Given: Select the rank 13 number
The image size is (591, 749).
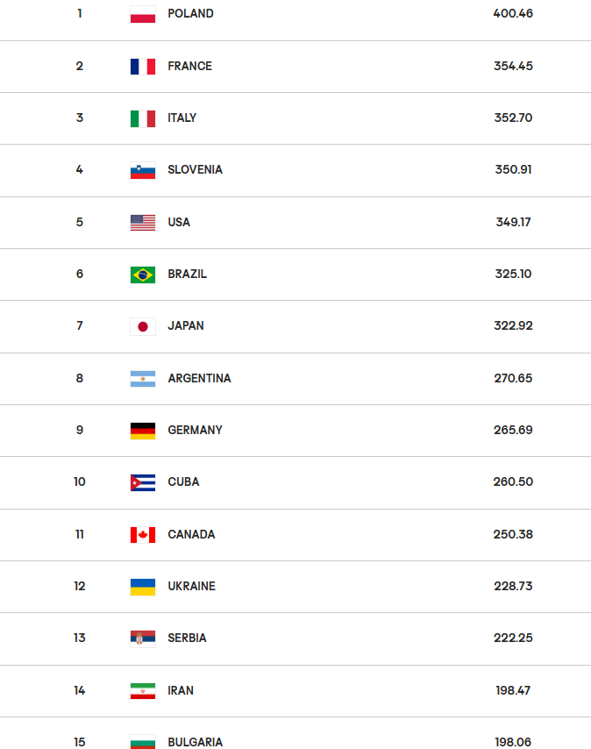Looking at the screenshot, I should (x=80, y=638).
